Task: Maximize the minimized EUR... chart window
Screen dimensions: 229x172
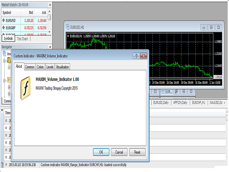Action: (x=184, y=92)
